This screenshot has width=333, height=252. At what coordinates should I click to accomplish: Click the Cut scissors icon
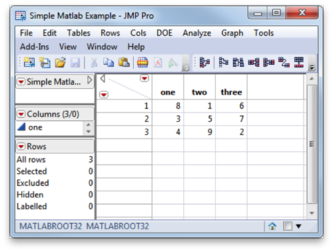(94, 63)
